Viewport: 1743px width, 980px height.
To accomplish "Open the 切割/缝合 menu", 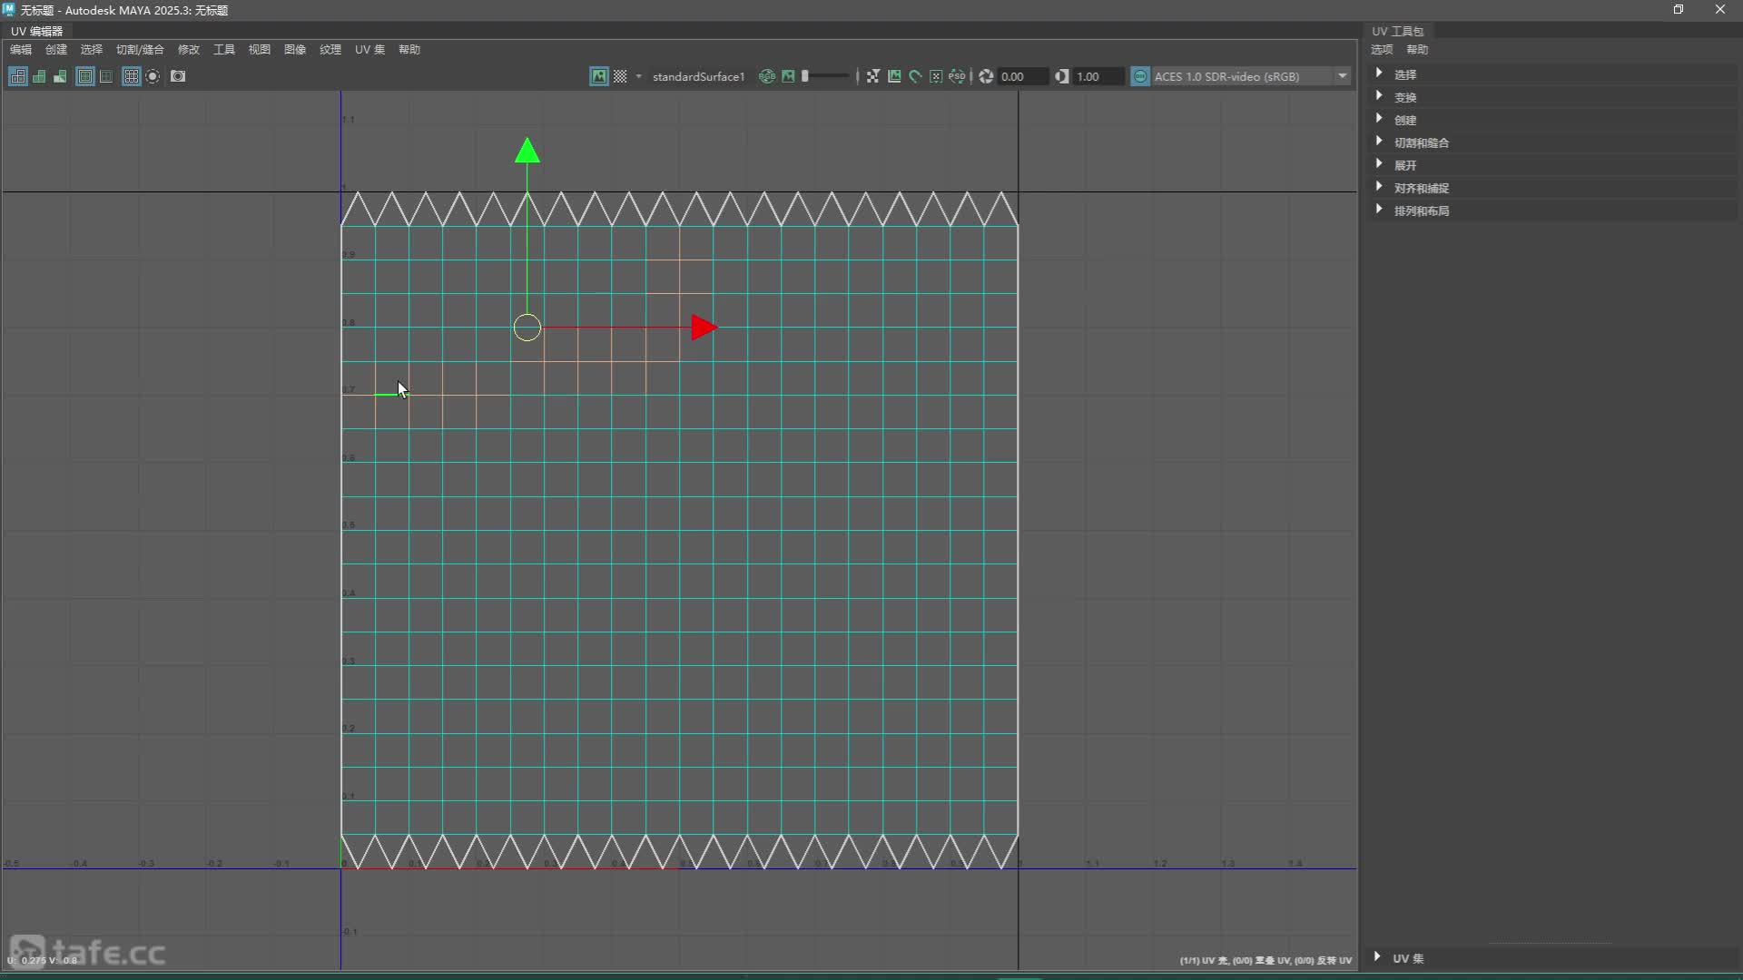I will 140,49.
